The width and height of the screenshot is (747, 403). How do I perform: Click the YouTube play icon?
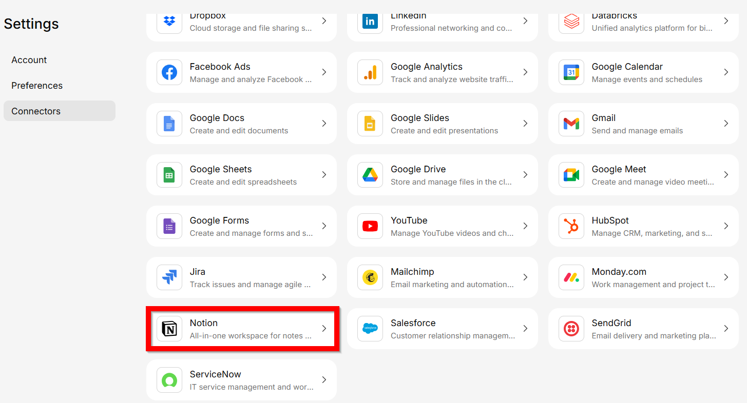[370, 226]
